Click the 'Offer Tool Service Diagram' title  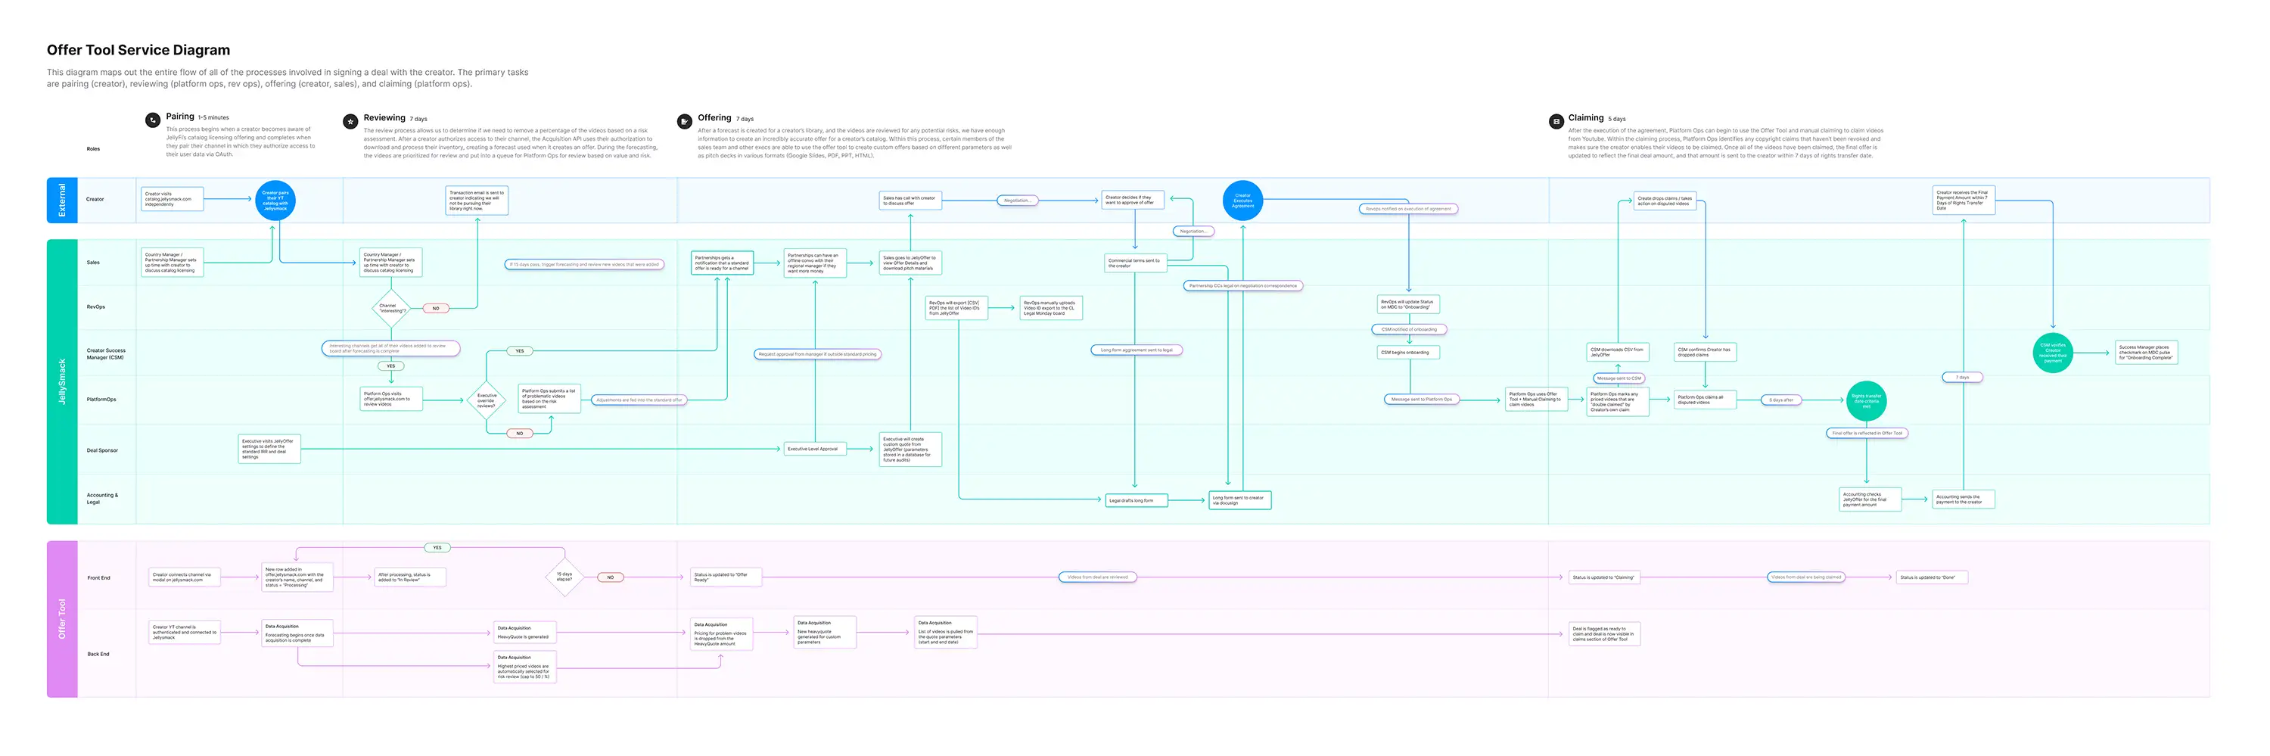click(x=138, y=50)
